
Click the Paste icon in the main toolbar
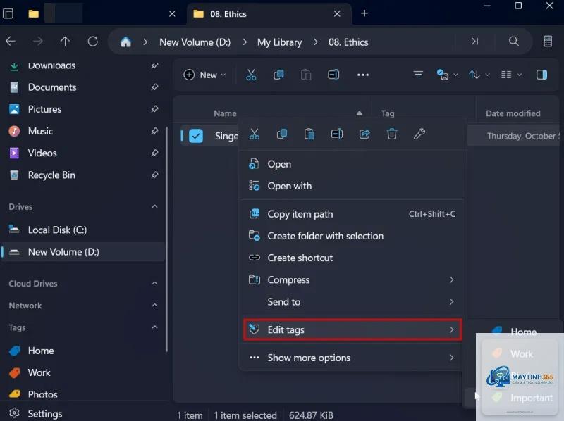(x=306, y=75)
